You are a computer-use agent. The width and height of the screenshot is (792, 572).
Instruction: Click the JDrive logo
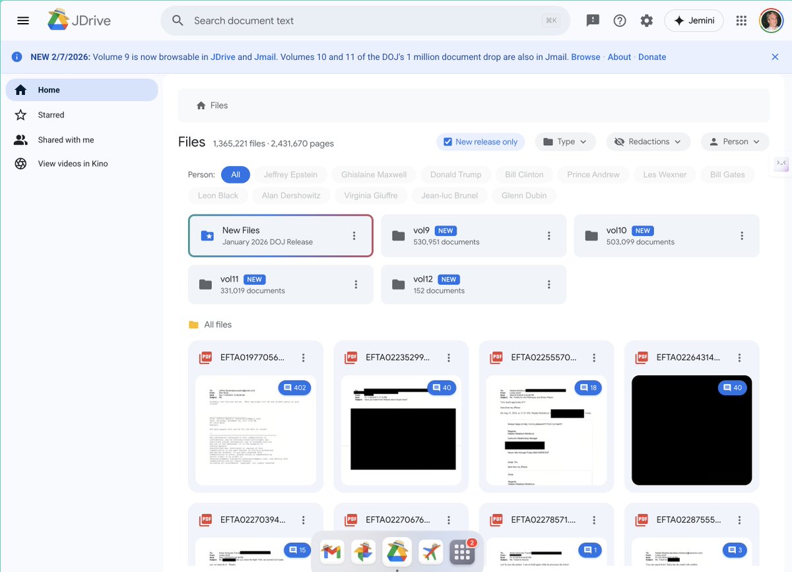pos(79,20)
